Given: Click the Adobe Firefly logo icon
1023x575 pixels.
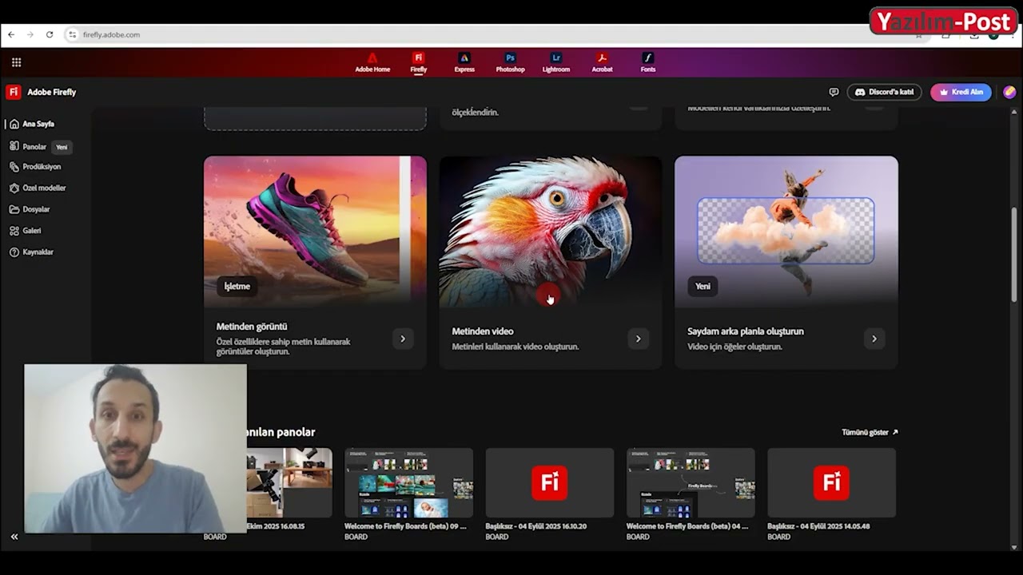Looking at the screenshot, I should pos(13,92).
